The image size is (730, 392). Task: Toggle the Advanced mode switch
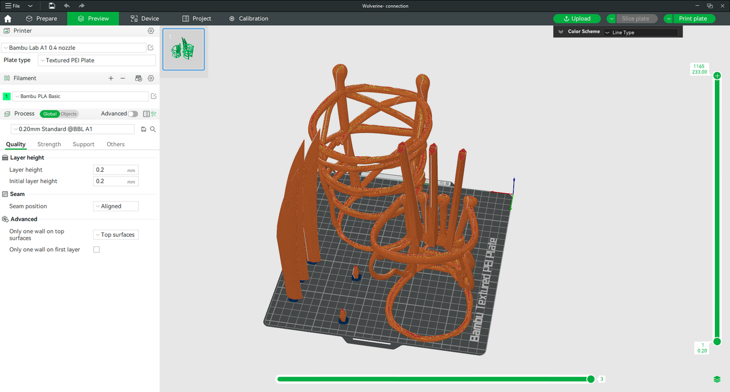tap(132, 114)
